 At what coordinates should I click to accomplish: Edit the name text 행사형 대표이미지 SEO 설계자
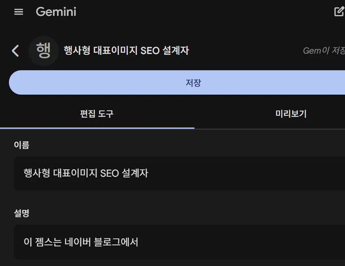[x=86, y=173]
